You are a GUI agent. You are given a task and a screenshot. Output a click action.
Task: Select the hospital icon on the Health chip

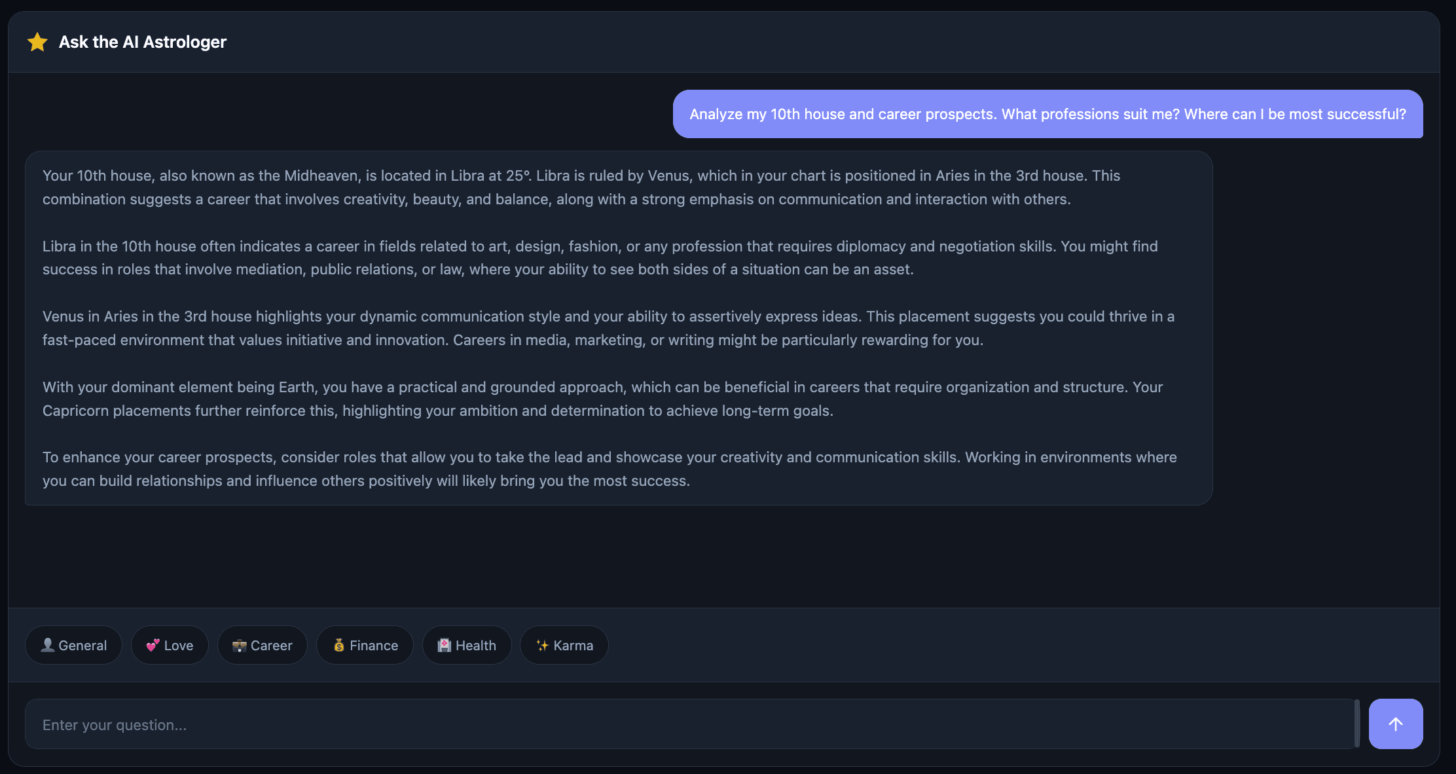tap(444, 645)
